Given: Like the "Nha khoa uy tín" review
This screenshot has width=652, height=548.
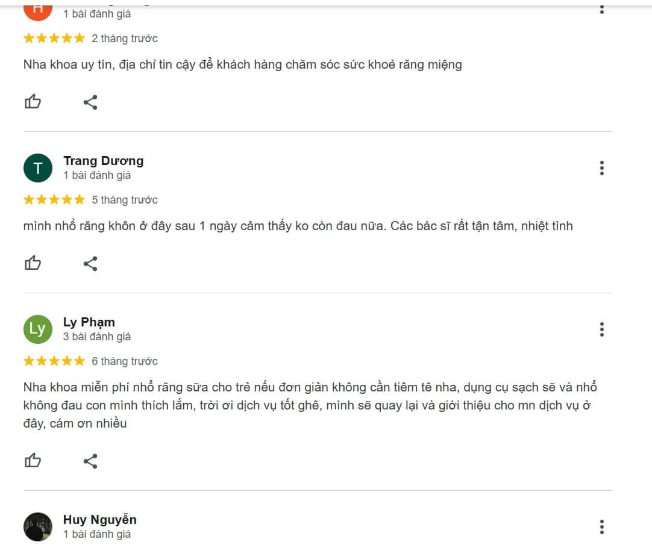Looking at the screenshot, I should point(33,102).
